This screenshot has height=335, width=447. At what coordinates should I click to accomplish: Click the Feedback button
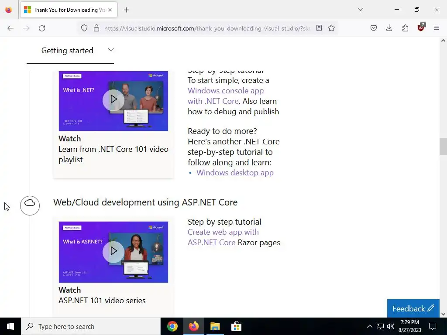click(x=413, y=308)
